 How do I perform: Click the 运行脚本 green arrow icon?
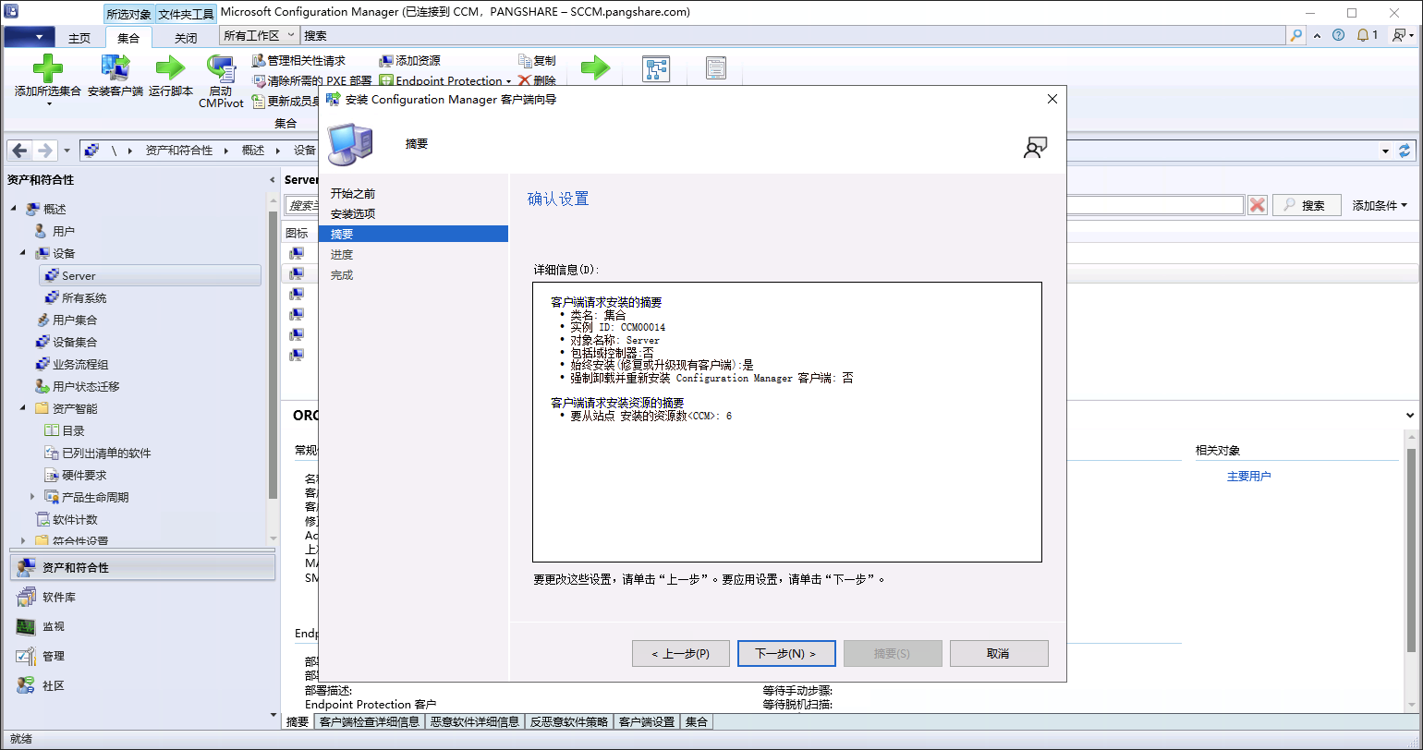170,68
